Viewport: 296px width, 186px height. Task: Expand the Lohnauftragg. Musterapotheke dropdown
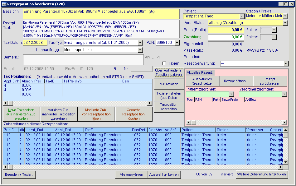[140, 50]
